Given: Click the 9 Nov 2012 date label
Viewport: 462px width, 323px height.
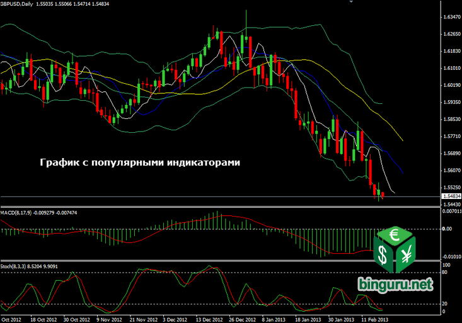Looking at the screenshot, I should pos(109,320).
